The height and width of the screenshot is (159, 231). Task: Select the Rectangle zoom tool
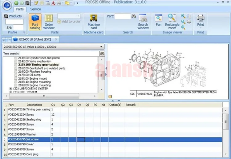172,22
